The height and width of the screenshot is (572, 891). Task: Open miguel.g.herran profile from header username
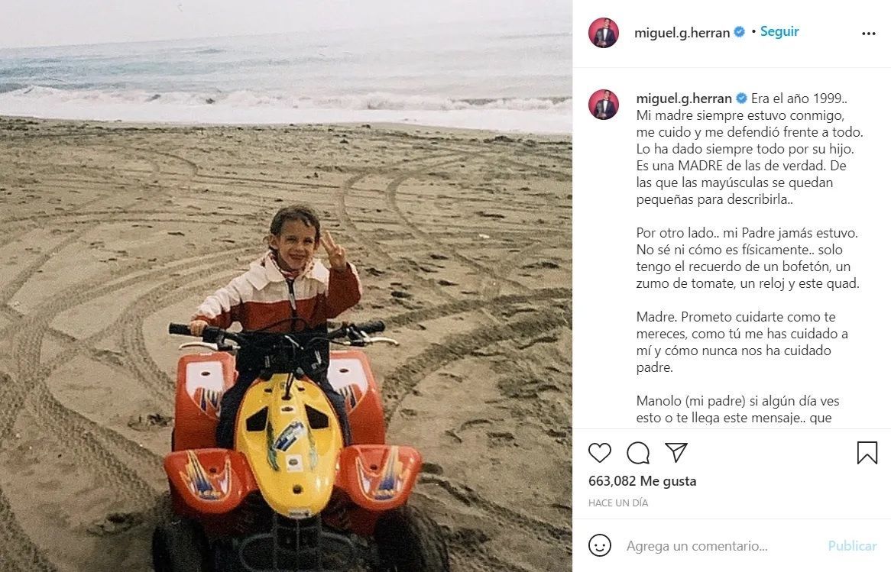(682, 33)
